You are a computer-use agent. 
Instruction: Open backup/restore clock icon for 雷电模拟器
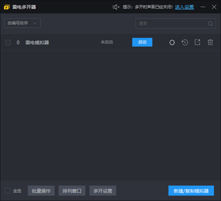(185, 42)
